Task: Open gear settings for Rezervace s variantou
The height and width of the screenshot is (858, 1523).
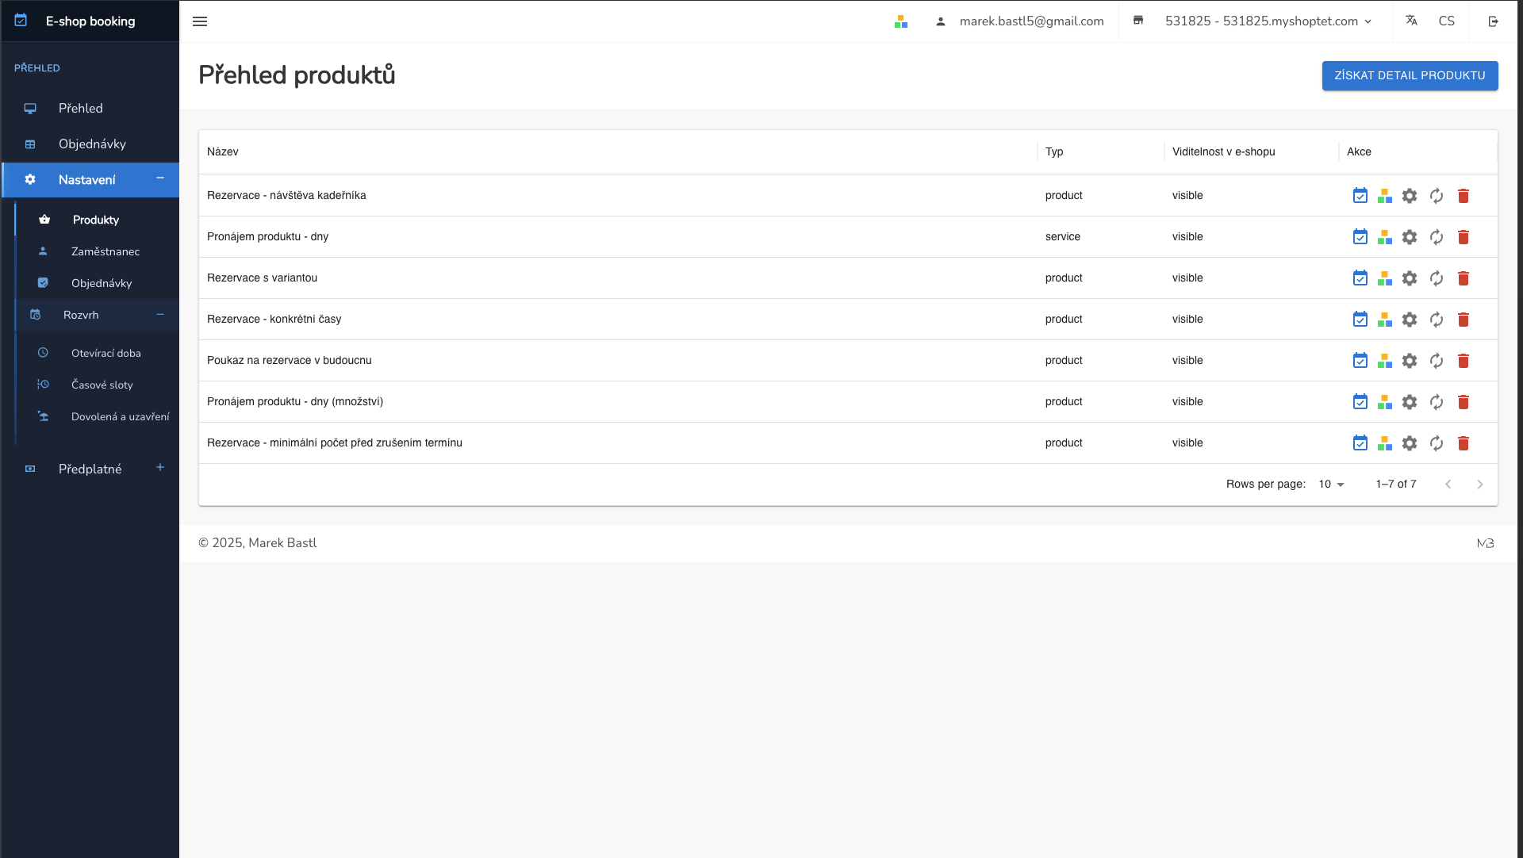Action: click(x=1410, y=278)
